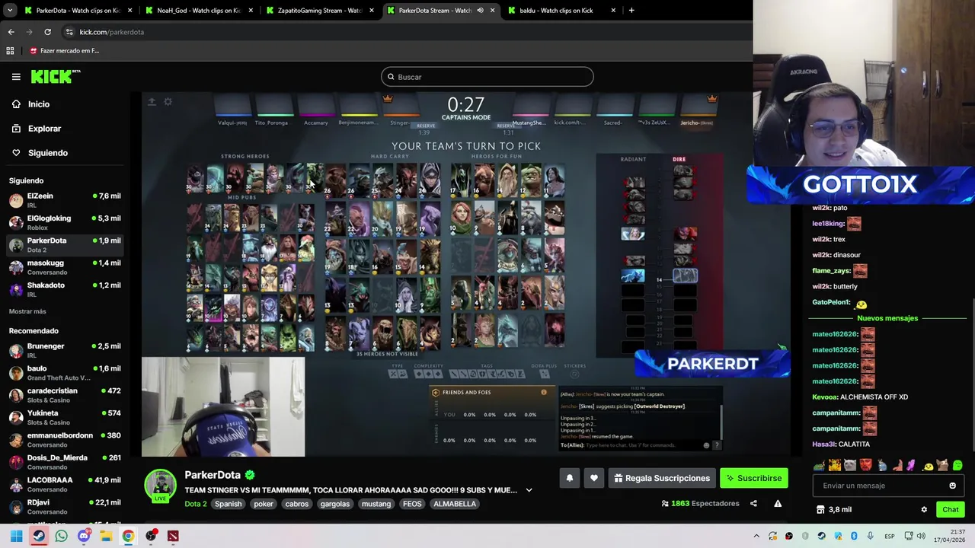Viewport: 975px width, 548px height.
Task: Open LACOBRAAA's channel in the sidebar
Action: coord(65,484)
